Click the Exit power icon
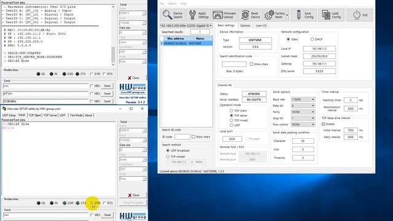 [x=356, y=15]
